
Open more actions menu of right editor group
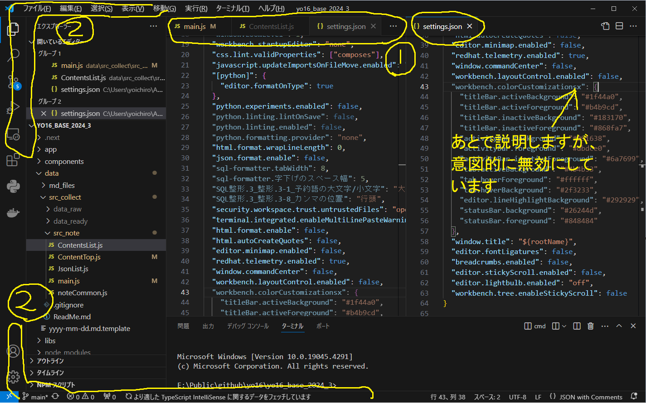click(x=633, y=26)
